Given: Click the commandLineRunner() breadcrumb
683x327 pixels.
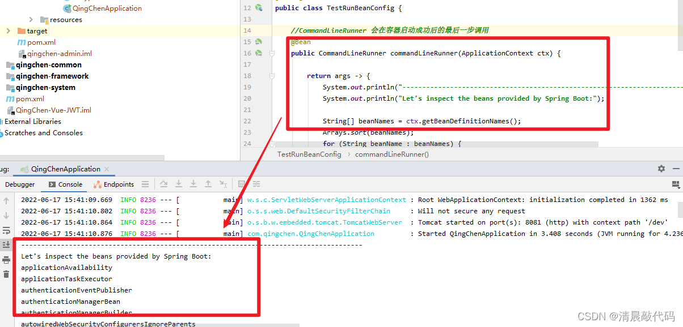Looking at the screenshot, I should 392,154.
